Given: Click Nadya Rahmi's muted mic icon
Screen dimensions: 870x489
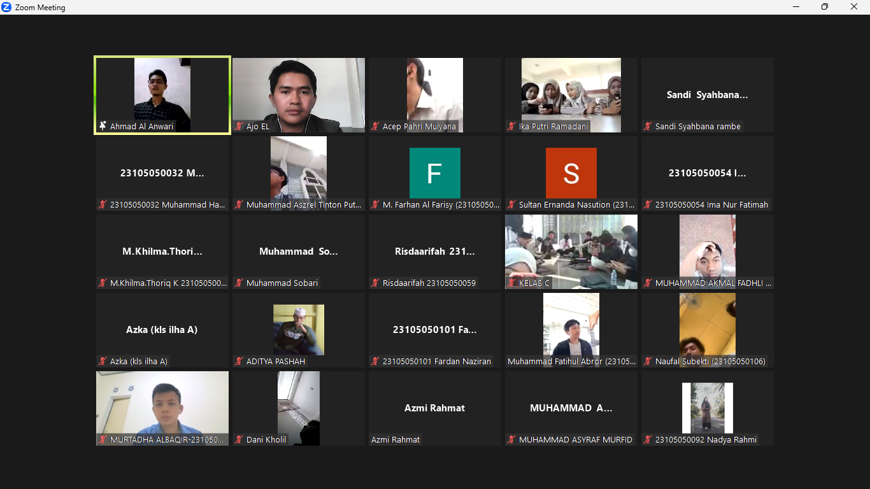Looking at the screenshot, I should pyautogui.click(x=648, y=439).
